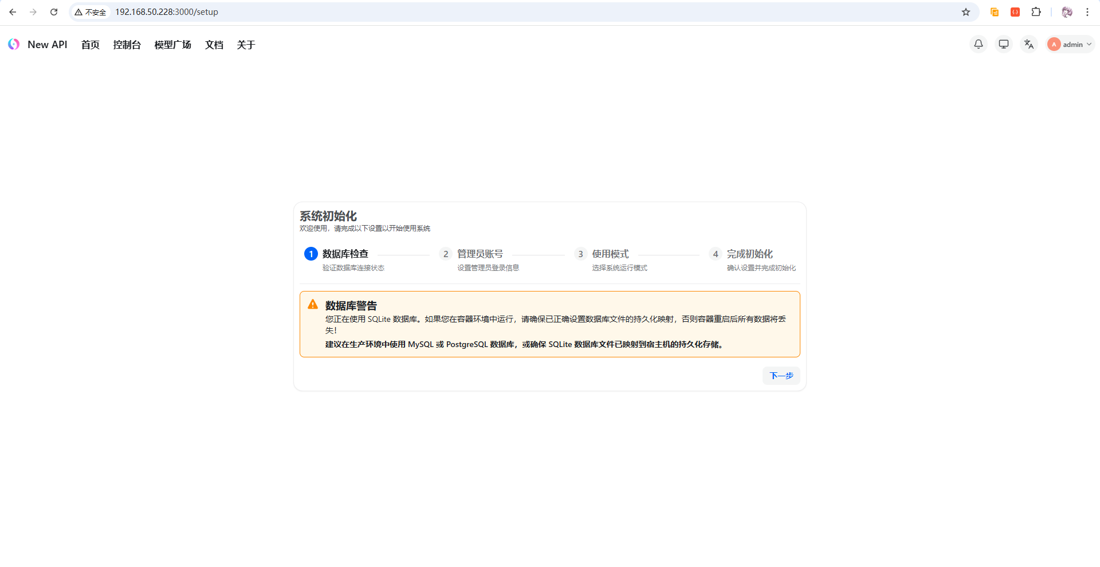The height and width of the screenshot is (567, 1100).
Task: Open the browser extensions puzzle icon
Action: click(1036, 12)
